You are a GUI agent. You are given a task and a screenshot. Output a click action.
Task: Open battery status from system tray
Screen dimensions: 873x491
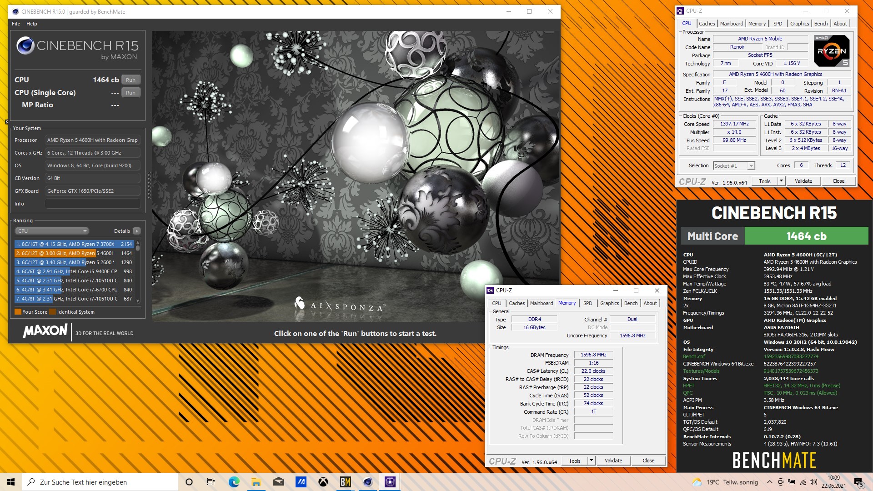point(792,482)
